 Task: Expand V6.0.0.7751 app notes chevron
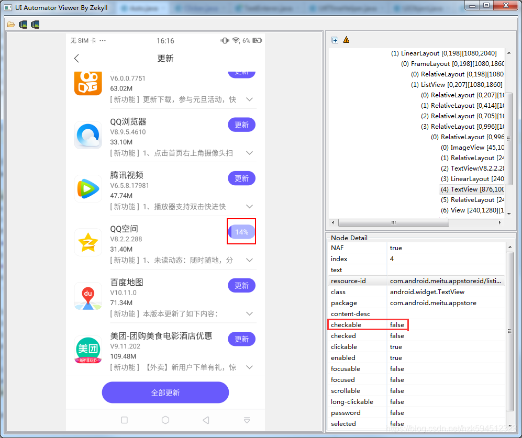pos(250,99)
